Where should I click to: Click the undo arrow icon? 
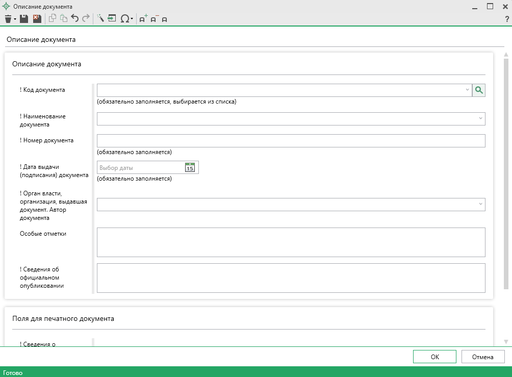click(x=74, y=19)
